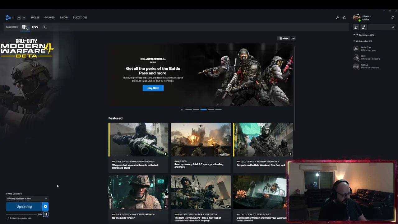Select the Call of Duty favorite tab
The height and width of the screenshot is (224, 398).
tap(25, 27)
